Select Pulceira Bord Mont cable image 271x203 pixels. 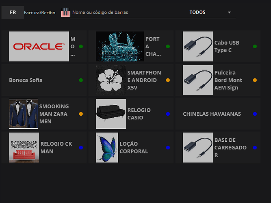click(x=198, y=80)
